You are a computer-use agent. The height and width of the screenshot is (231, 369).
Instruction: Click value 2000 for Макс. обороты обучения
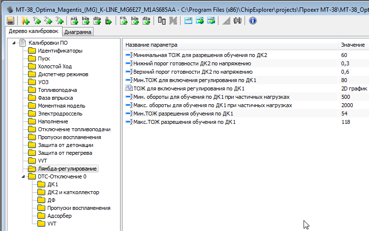(x=347, y=105)
